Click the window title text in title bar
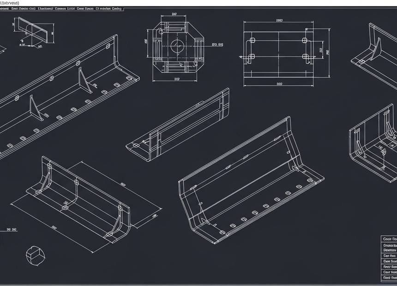This screenshot has height=286, width=397. (x=10, y=3)
